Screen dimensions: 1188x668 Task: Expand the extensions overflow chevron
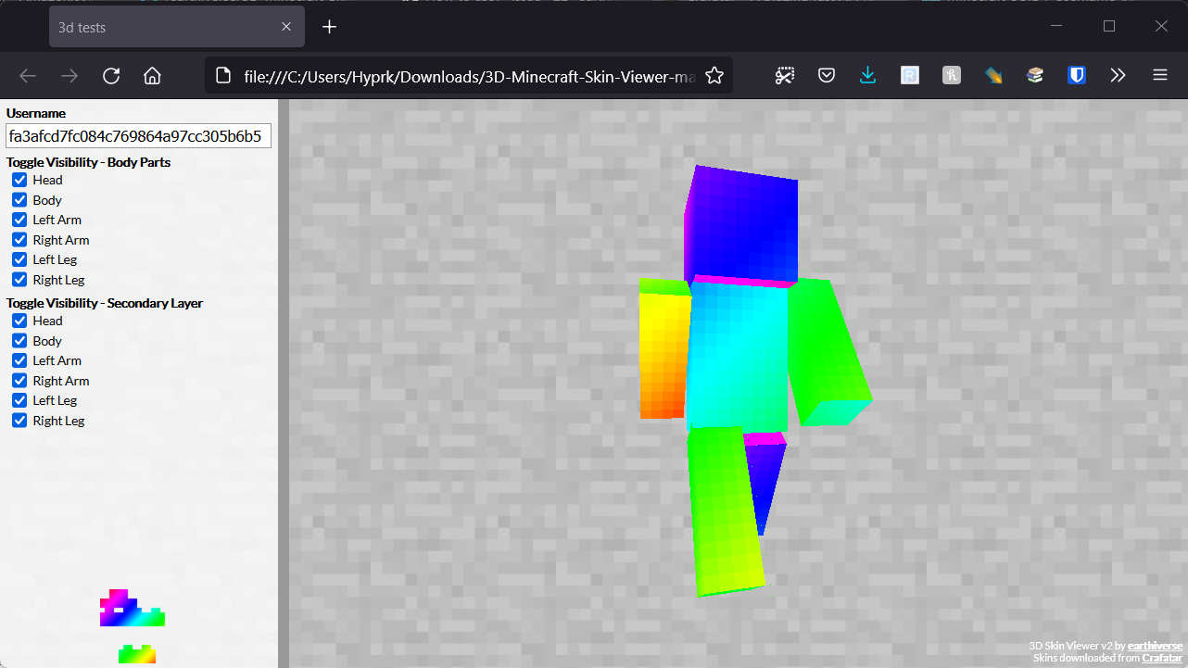[1118, 75]
